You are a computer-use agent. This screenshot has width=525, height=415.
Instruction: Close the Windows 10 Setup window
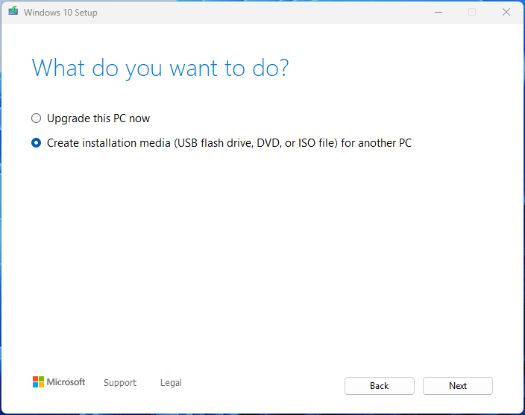pyautogui.click(x=506, y=13)
